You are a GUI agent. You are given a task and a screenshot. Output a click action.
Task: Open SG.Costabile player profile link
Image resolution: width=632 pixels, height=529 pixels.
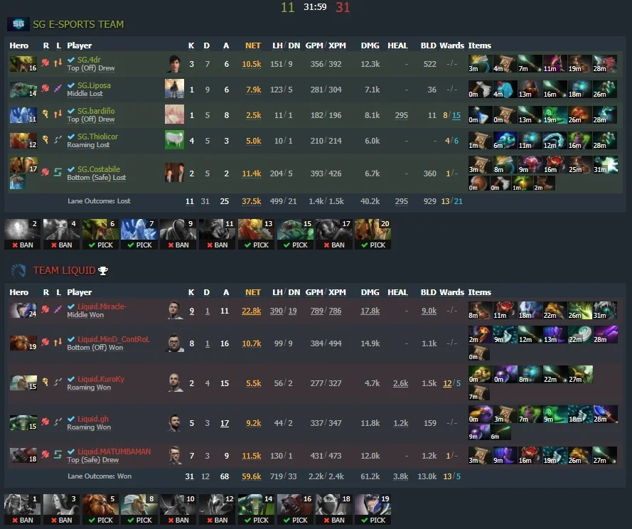tap(99, 169)
